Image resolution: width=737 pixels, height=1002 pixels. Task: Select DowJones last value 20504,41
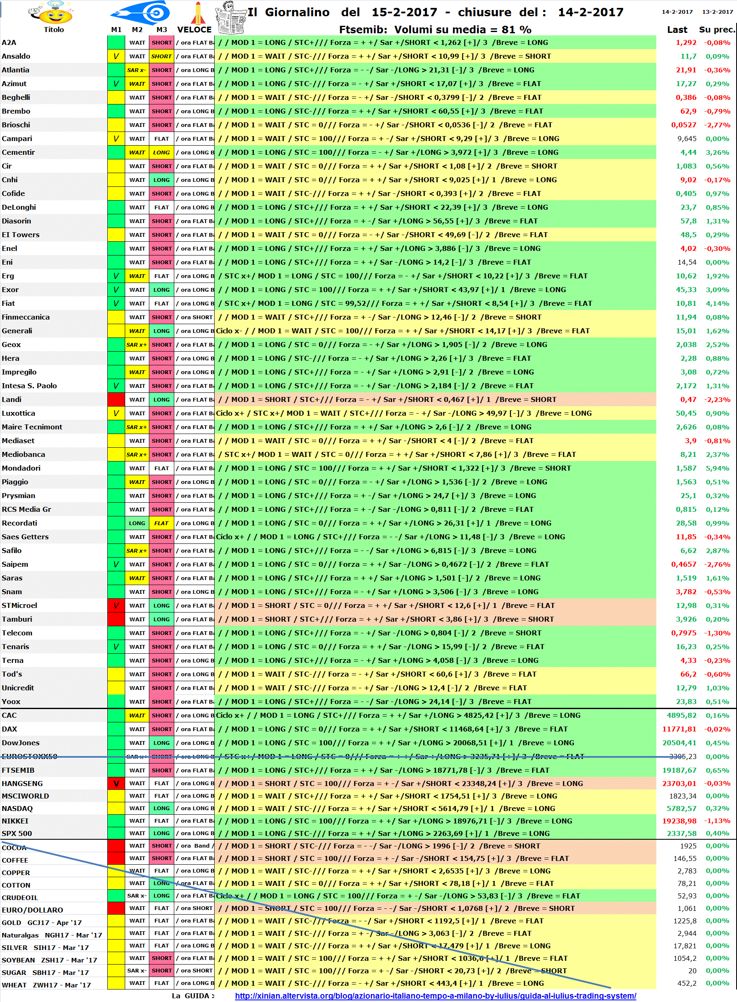point(679,743)
